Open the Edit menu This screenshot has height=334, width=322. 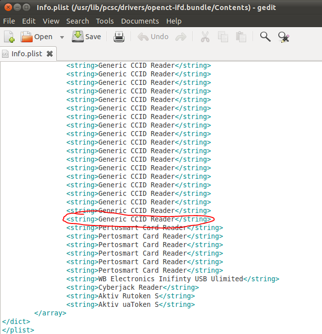tap(29, 21)
